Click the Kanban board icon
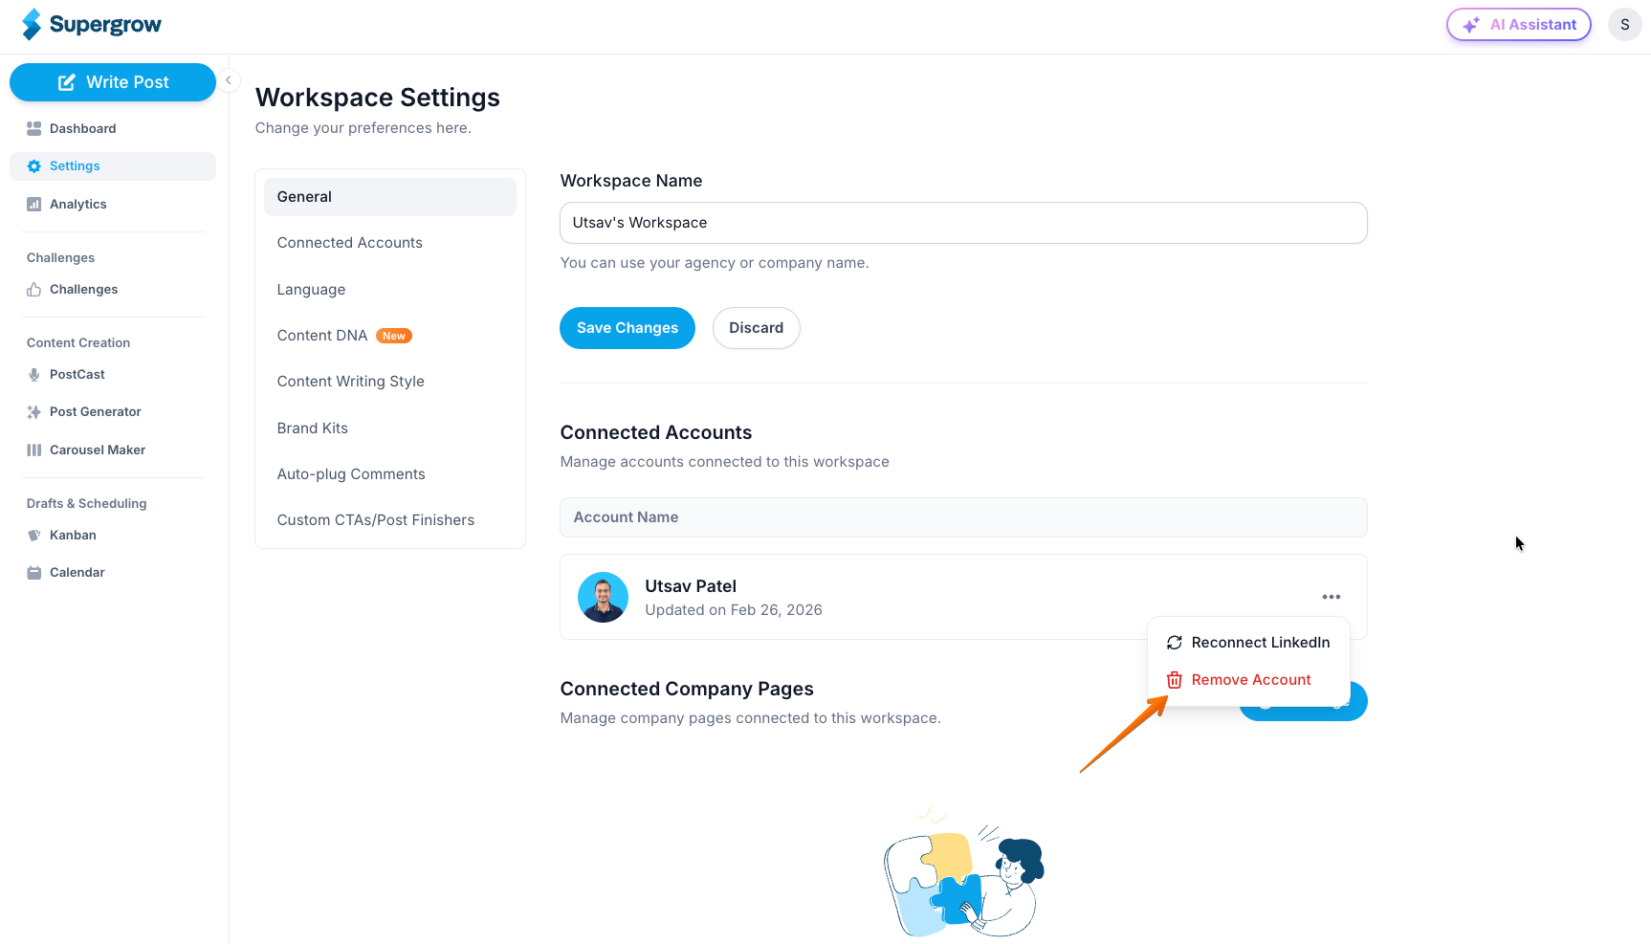This screenshot has width=1651, height=944. tap(34, 536)
